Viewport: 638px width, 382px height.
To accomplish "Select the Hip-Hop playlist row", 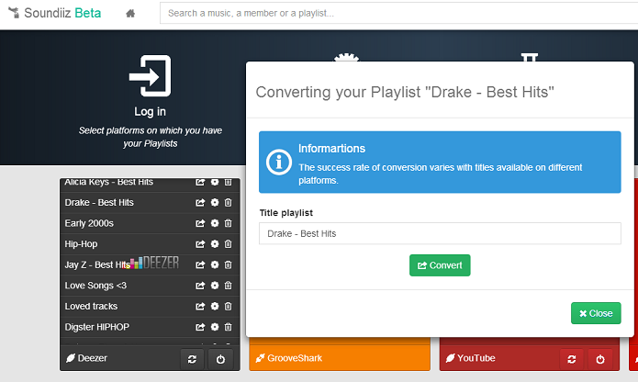I will pyautogui.click(x=151, y=244).
